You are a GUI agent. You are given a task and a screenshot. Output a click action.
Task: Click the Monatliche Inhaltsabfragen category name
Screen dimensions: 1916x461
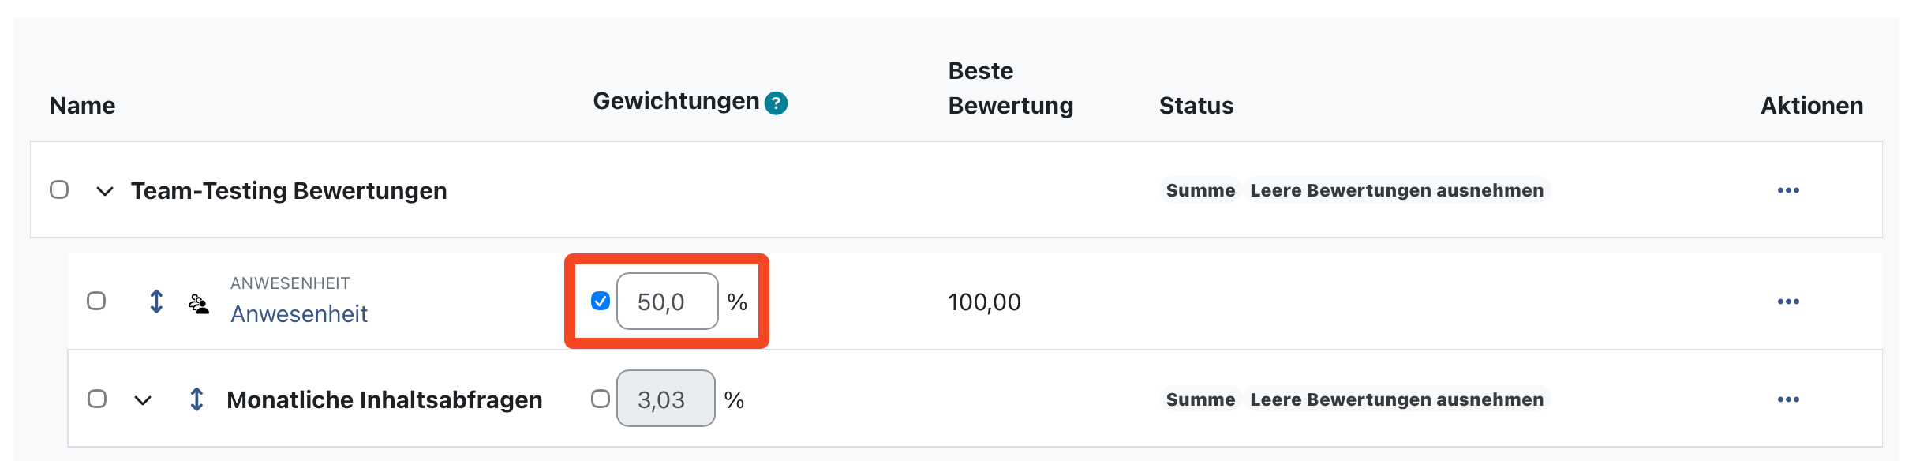pos(384,400)
